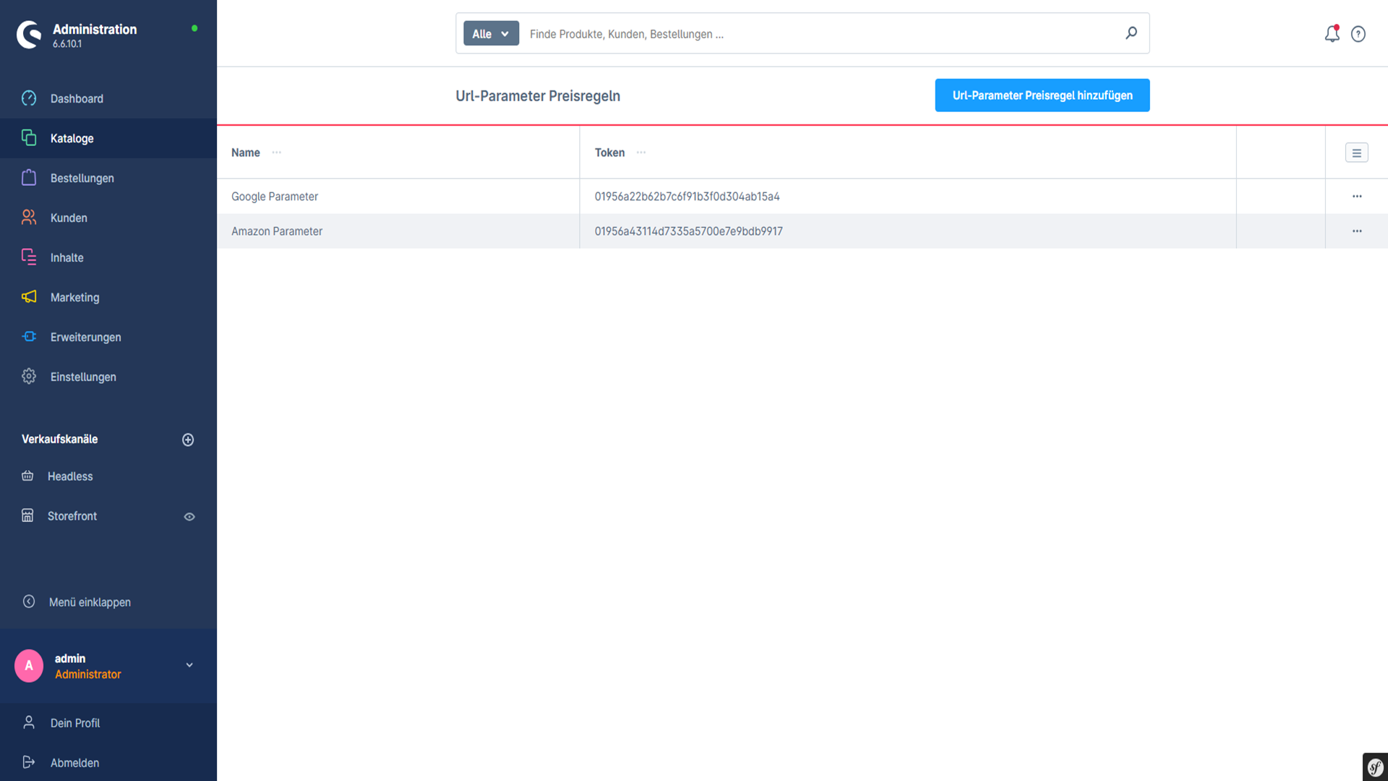Click the Abmelden logout icon
Image resolution: width=1388 pixels, height=781 pixels.
pyautogui.click(x=29, y=762)
